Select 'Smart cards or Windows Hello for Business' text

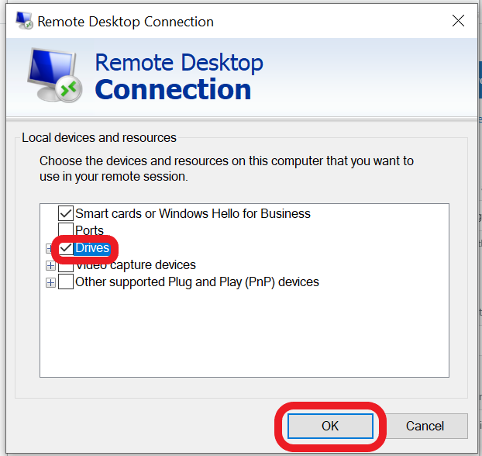193,213
